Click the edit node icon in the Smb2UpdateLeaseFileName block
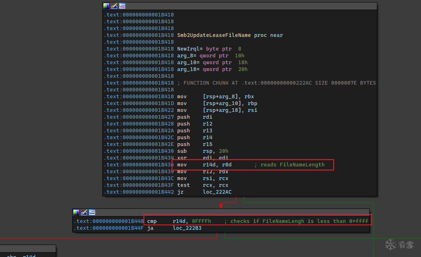Screen dimensions: 421x257 tap(114, 6)
